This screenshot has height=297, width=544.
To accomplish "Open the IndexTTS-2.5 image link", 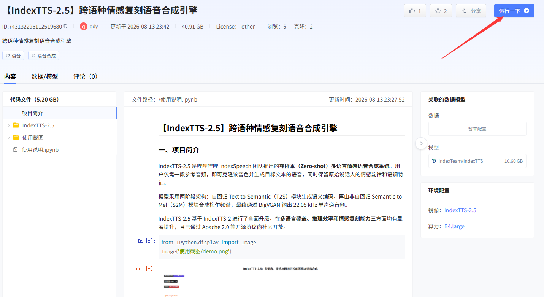I will [460, 210].
